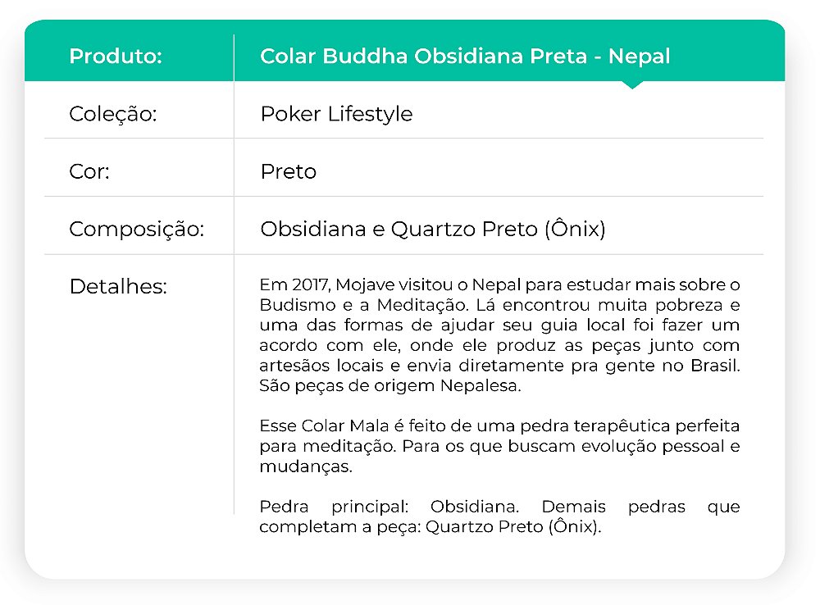Click the sentence "São peças de origem Nepalesa."
The height and width of the screenshot is (605, 820).
pos(389,386)
